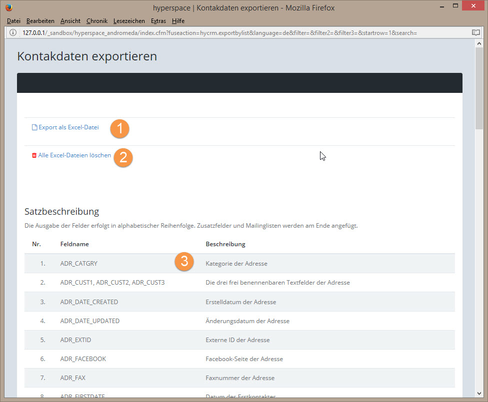Click the Firefox logo icon in title bar

click(9, 7)
